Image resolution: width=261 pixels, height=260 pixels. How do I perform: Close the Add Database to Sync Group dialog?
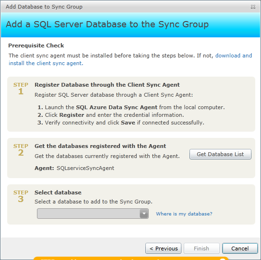click(253, 7)
